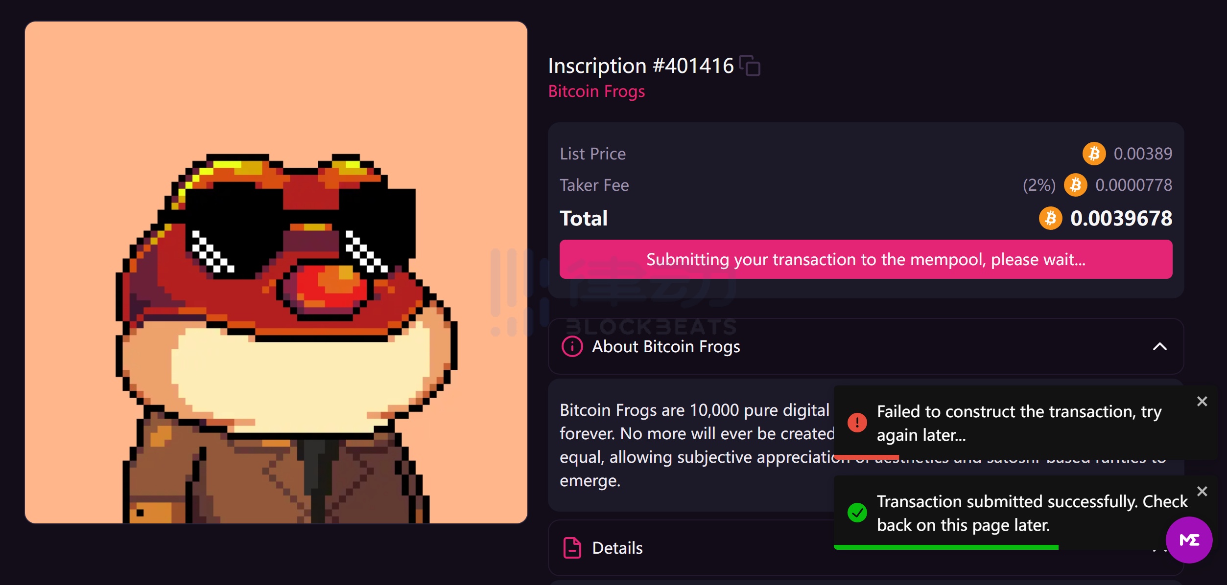The image size is (1227, 585).
Task: Click the info icon for About Bitcoin Frogs
Action: click(x=572, y=347)
